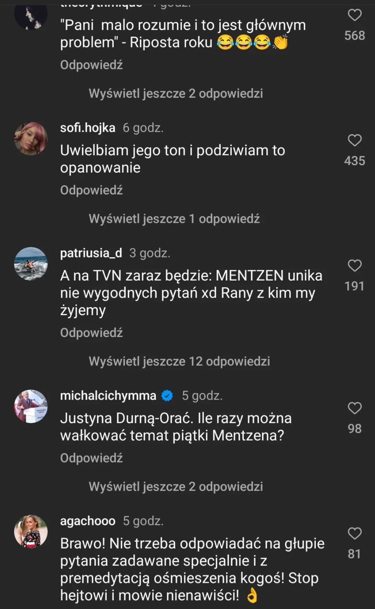Screen dimensions: 375x609
Task: Open patriusia_d's avatar
Action: pyautogui.click(x=31, y=264)
